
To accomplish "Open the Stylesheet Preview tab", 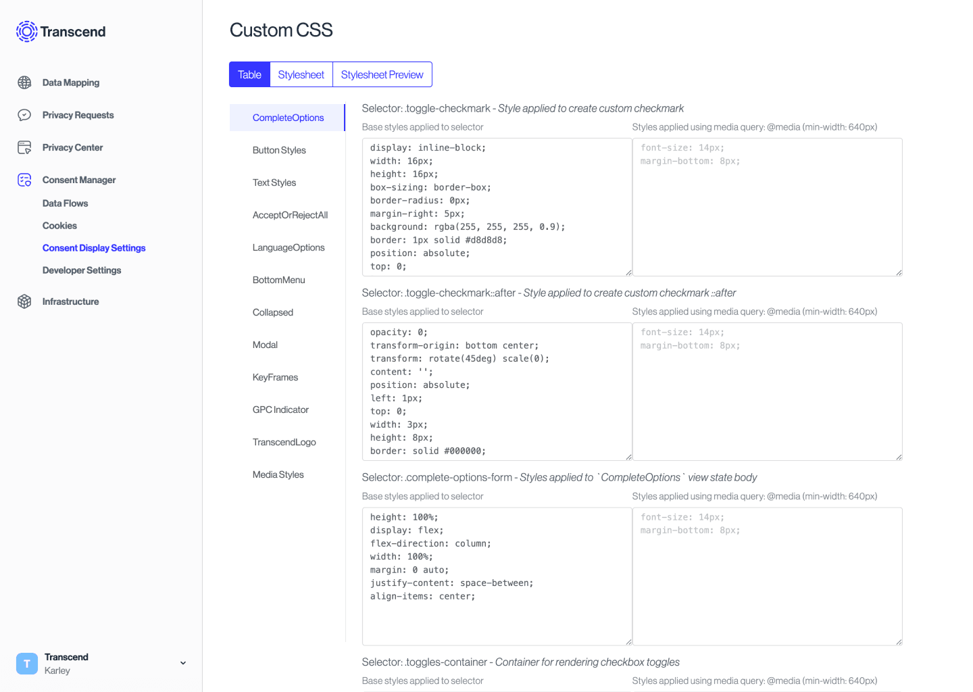I will point(382,74).
